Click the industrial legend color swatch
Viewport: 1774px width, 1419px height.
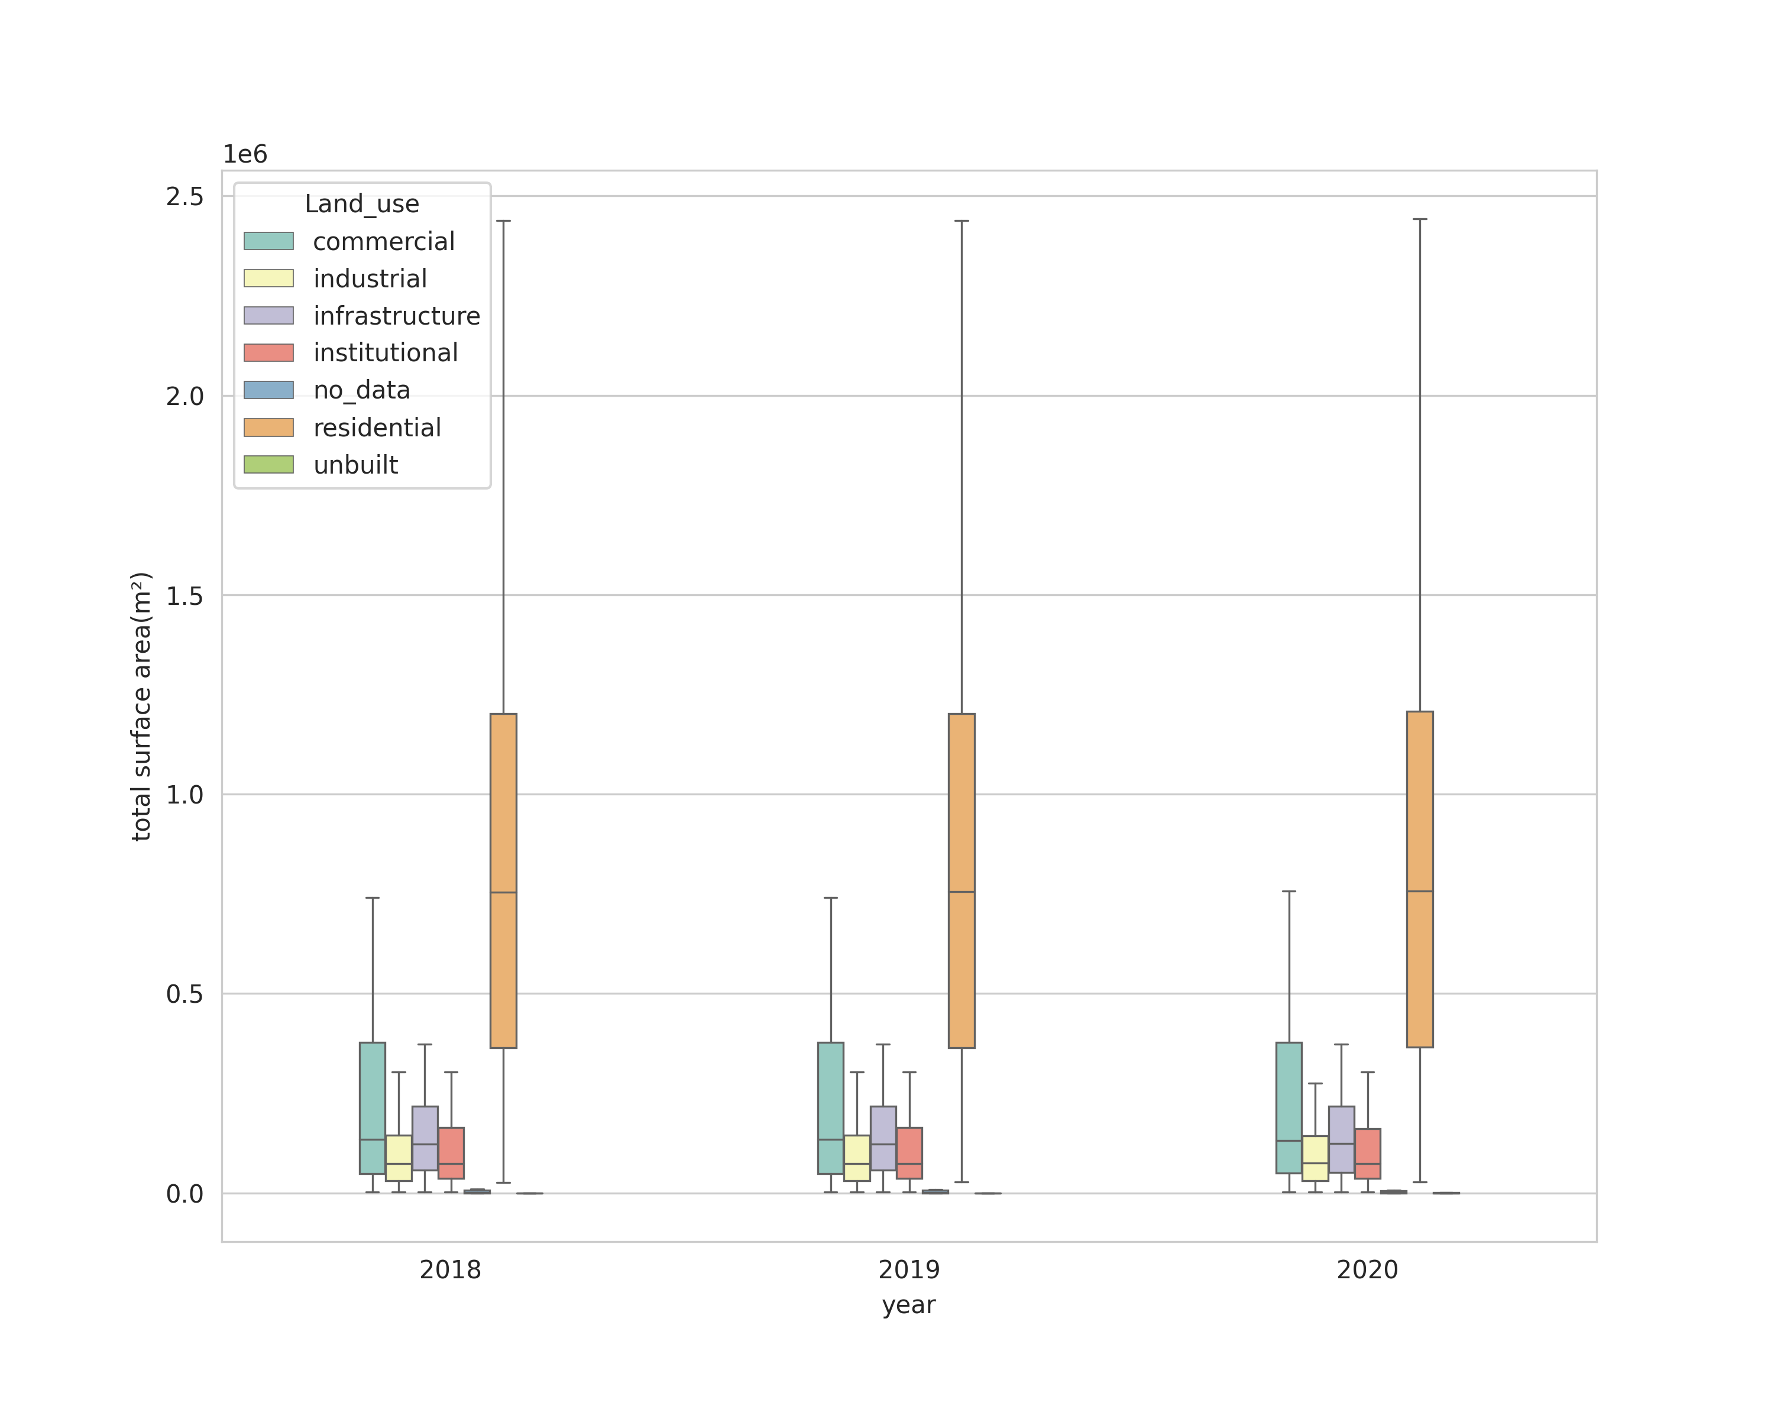click(268, 279)
